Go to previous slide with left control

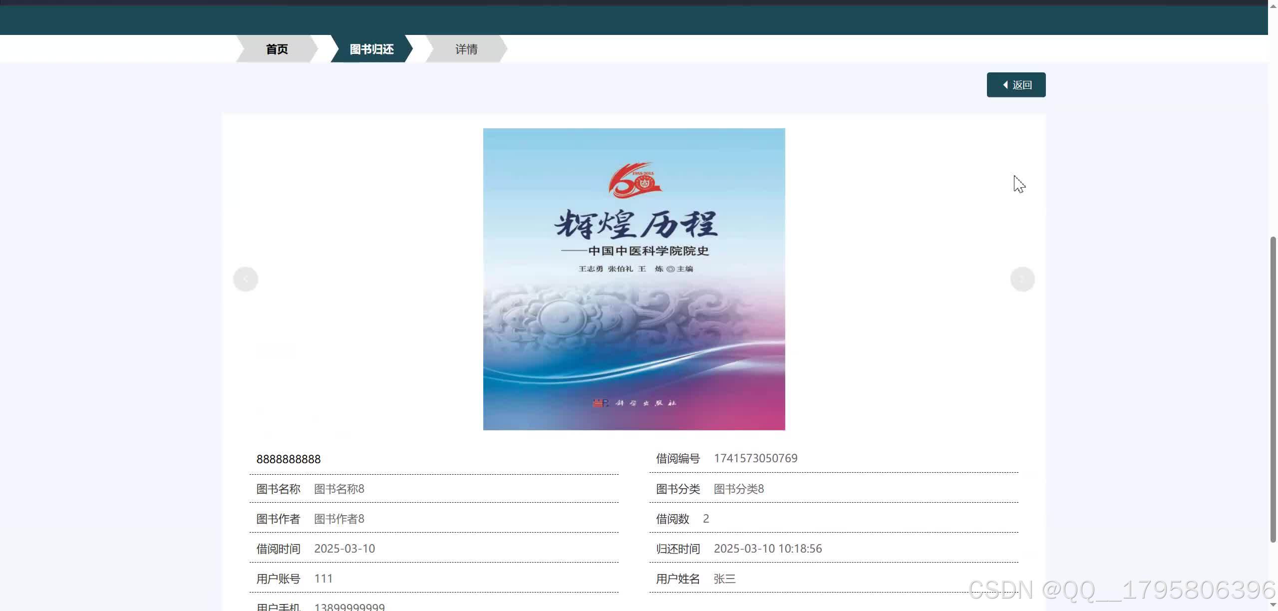coord(246,279)
